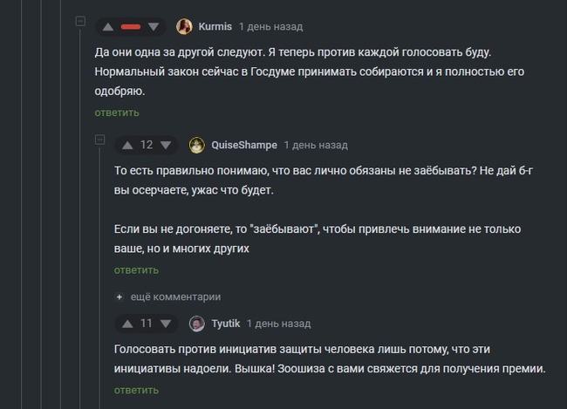Upvote the Kurmis comment
Viewport: 567px width, 409px height.
(x=108, y=26)
